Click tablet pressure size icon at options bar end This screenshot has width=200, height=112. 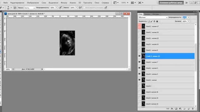pyautogui.click(x=106, y=8)
